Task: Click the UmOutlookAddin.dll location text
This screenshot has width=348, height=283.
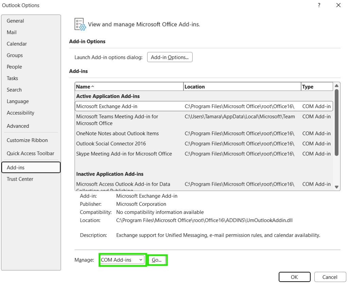Action: coord(204,220)
